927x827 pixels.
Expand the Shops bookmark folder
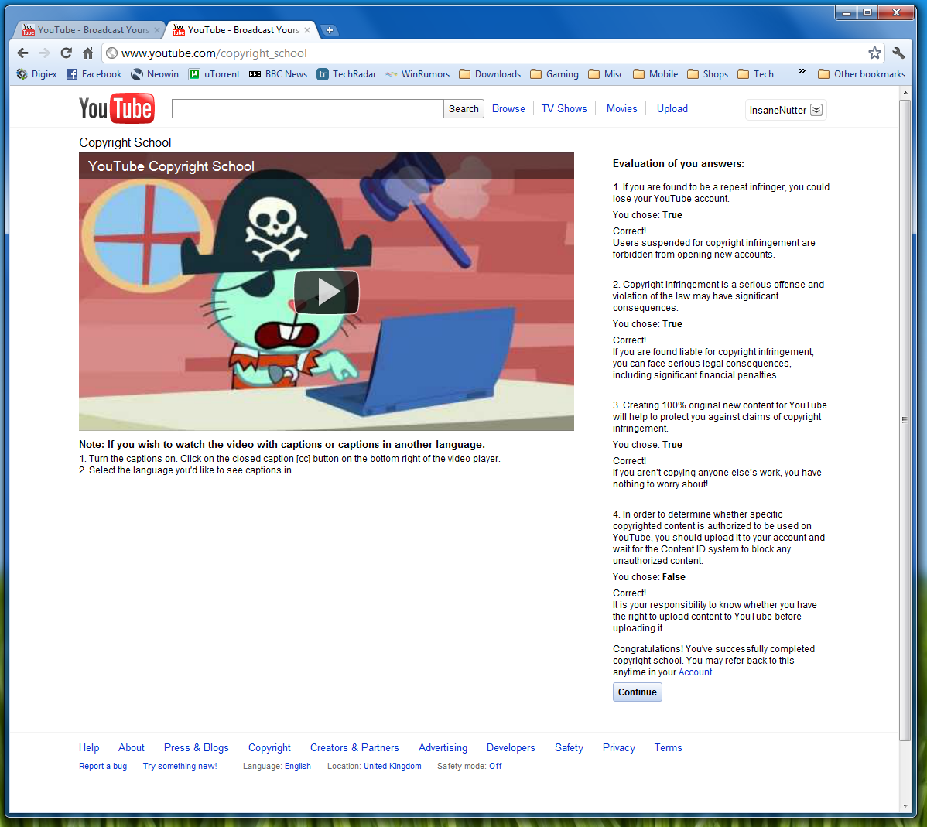708,74
